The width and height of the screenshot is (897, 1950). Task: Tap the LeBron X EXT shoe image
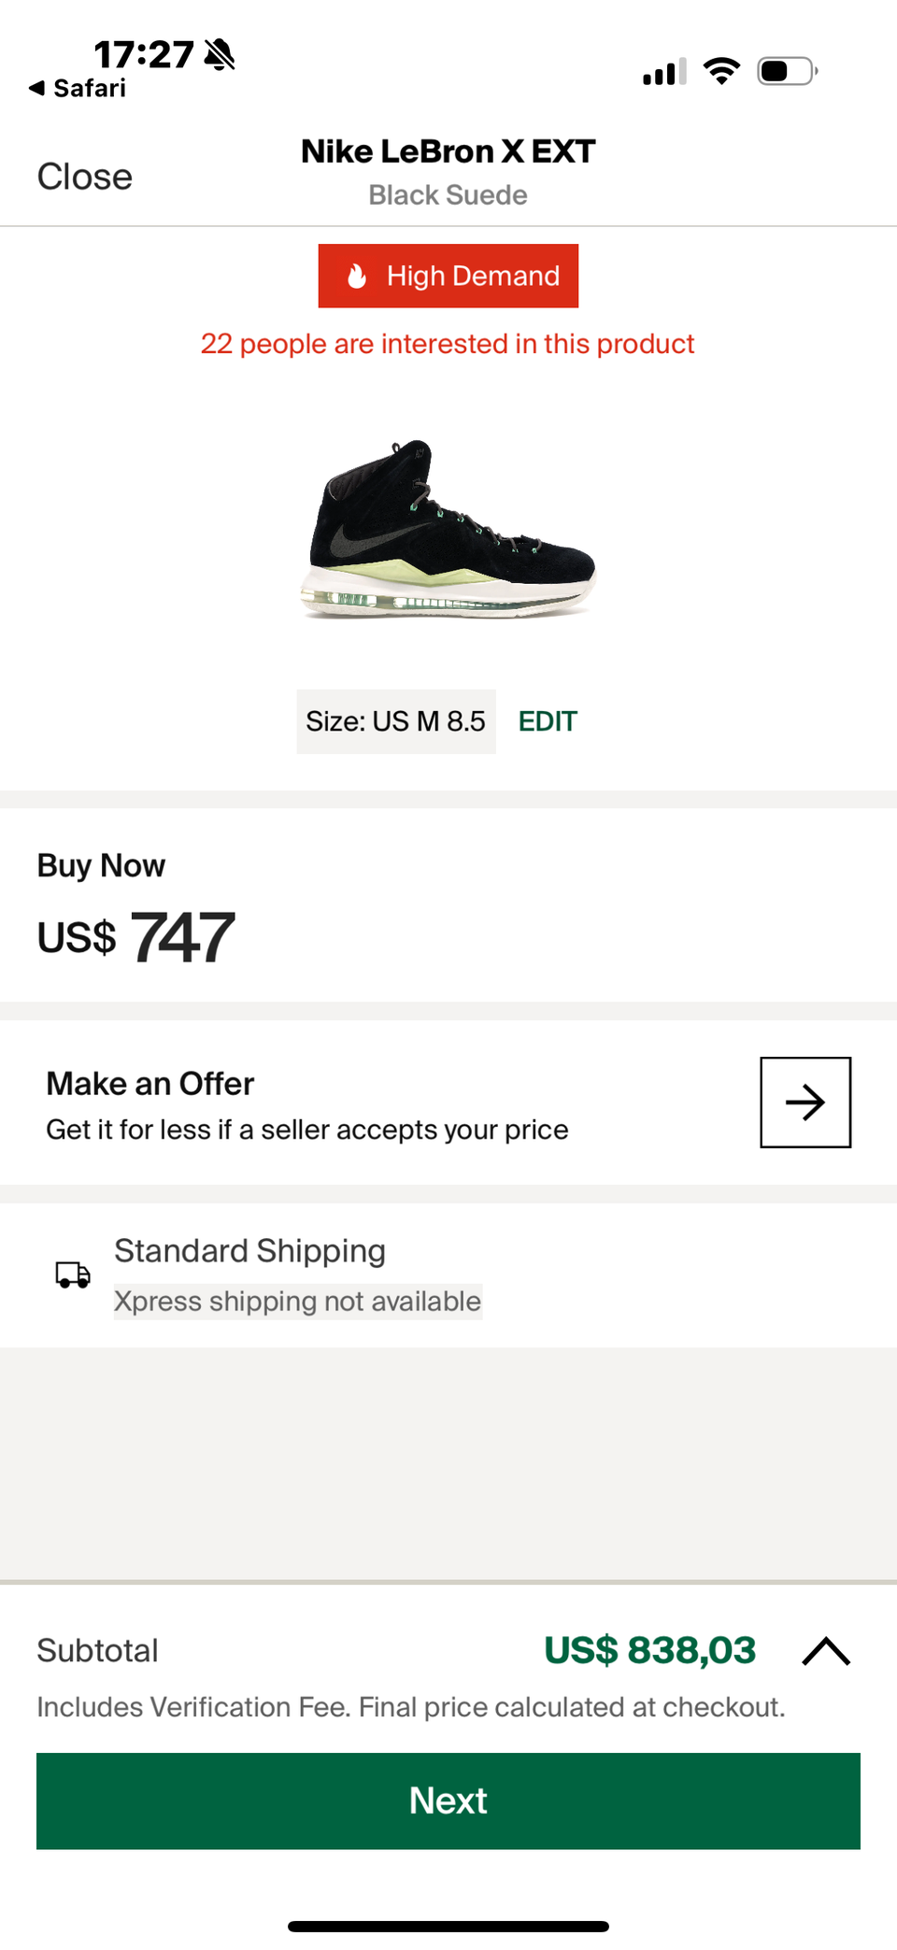tap(448, 529)
